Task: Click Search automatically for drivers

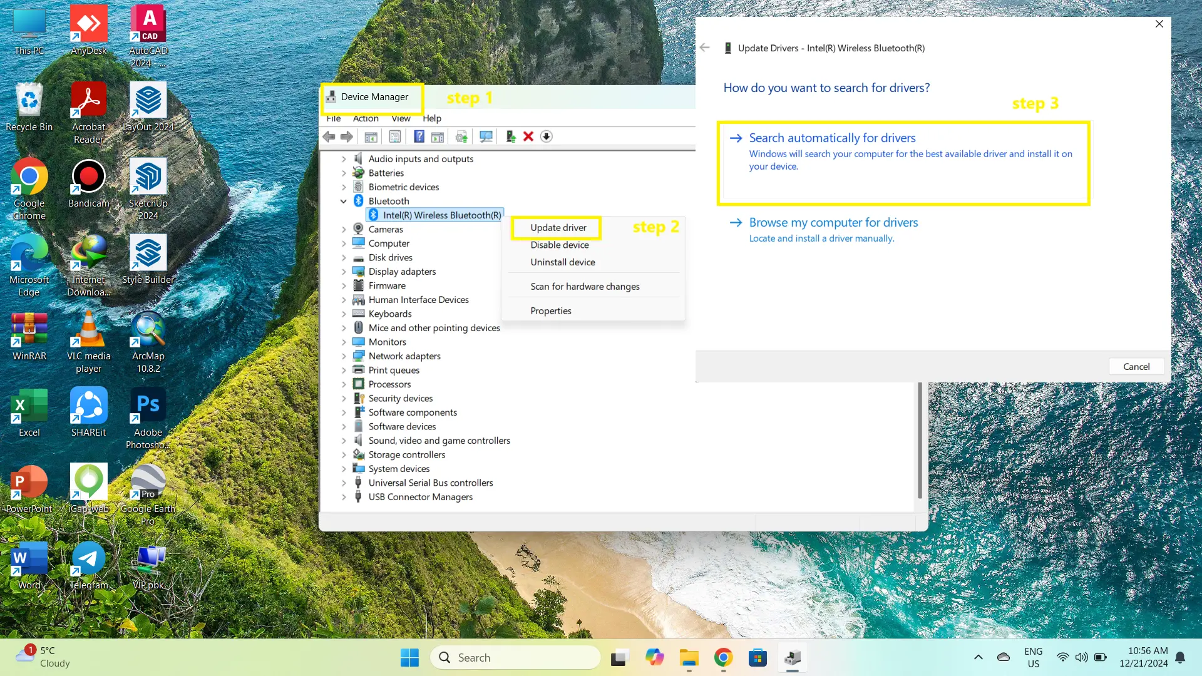Action: (832, 138)
